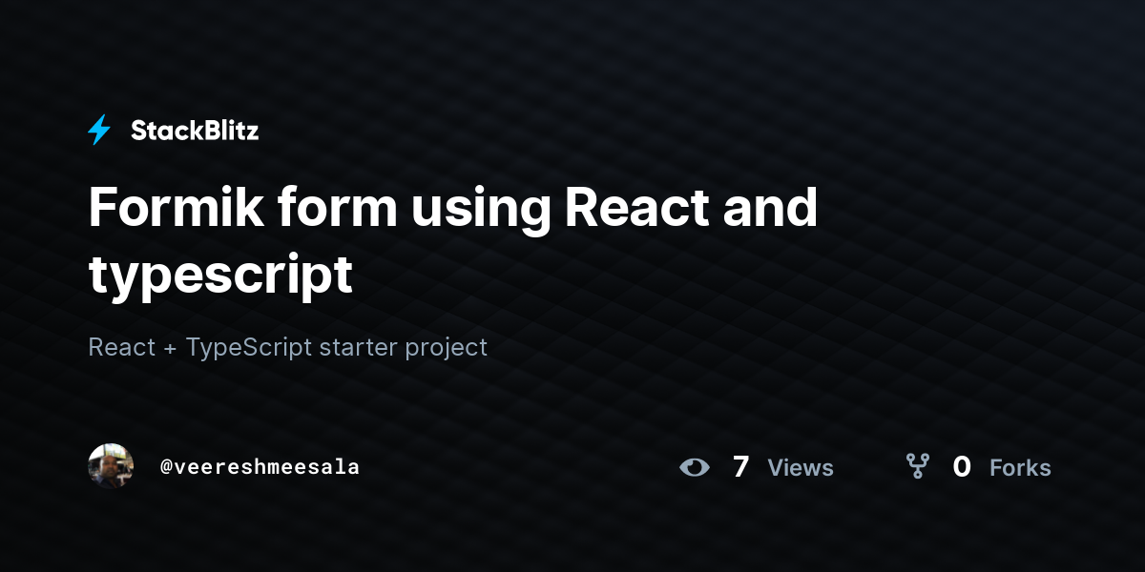Select the Views label
This screenshot has width=1145, height=572.
[x=801, y=468]
